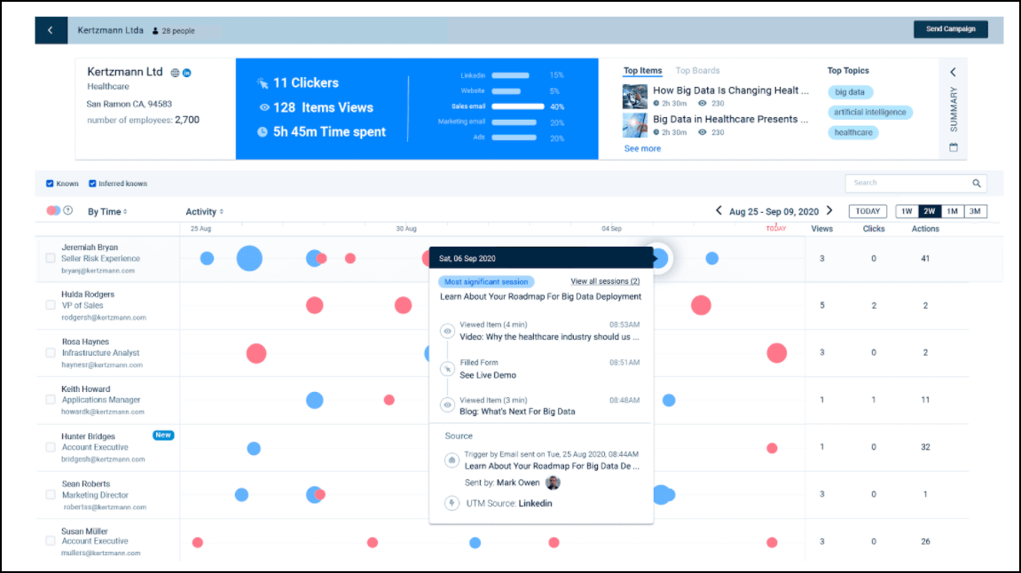
Task: Click the help question mark icon
Action: pos(68,211)
